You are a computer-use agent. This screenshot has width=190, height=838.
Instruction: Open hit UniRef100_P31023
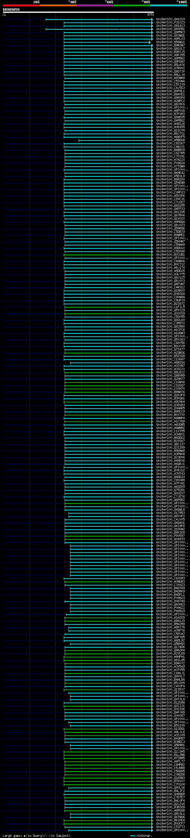point(170,23)
